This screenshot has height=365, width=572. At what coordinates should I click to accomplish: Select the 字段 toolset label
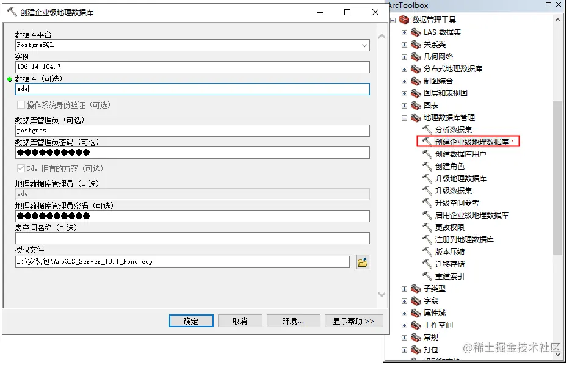click(x=431, y=301)
